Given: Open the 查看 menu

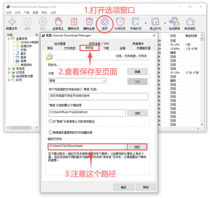Looking at the screenshot, I should click(x=35, y=13).
